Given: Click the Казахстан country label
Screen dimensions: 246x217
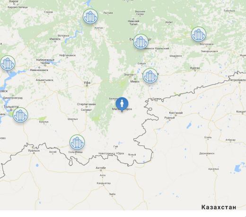Looking at the screenshot, I should (219, 207).
